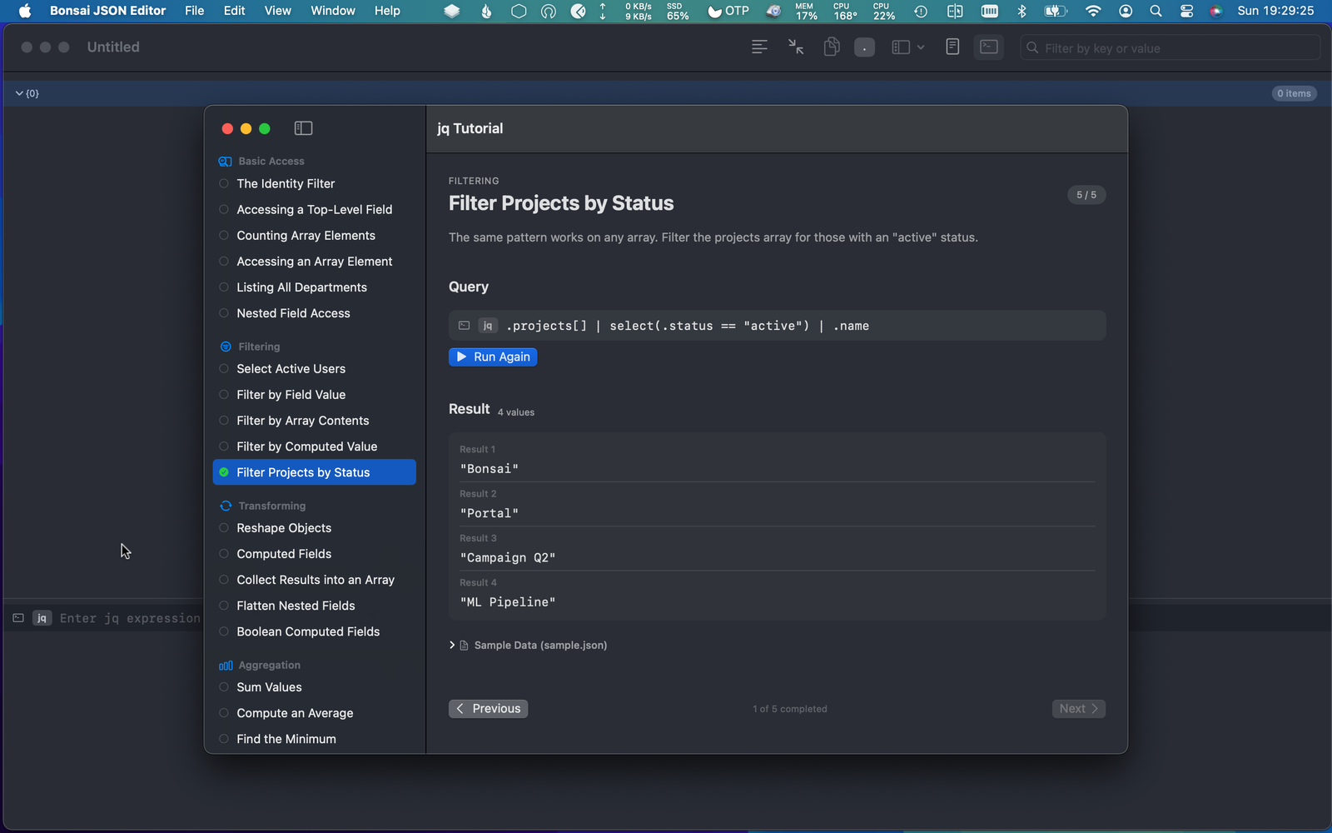The width and height of the screenshot is (1332, 833).
Task: Click the Filter by key or value field
Action: [1170, 48]
